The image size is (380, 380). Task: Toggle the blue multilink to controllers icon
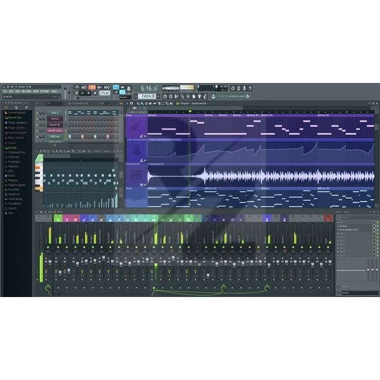click(x=122, y=92)
